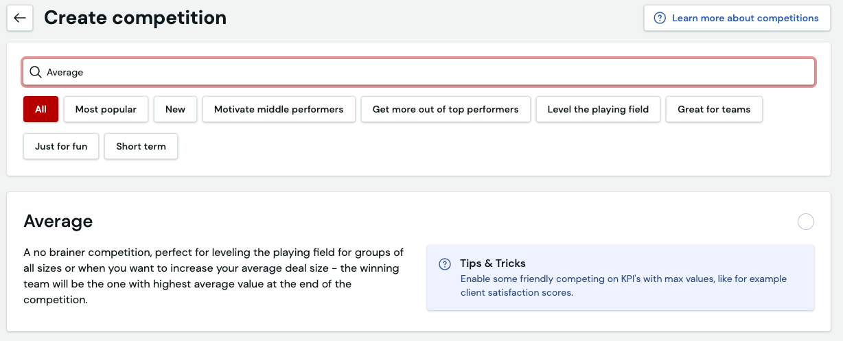This screenshot has height=341, width=843.
Task: Open Learn more about competitions link
Action: pos(737,18)
